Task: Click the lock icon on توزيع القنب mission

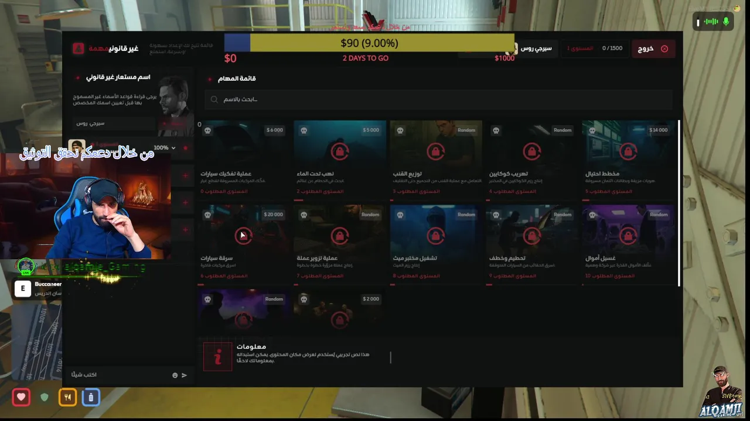Action: click(x=435, y=151)
